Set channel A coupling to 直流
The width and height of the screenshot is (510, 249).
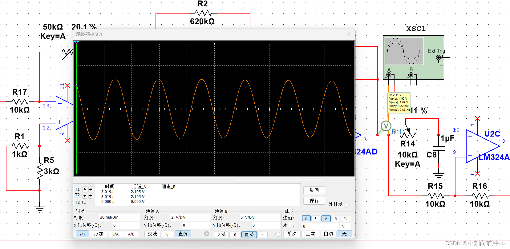[x=183, y=234]
